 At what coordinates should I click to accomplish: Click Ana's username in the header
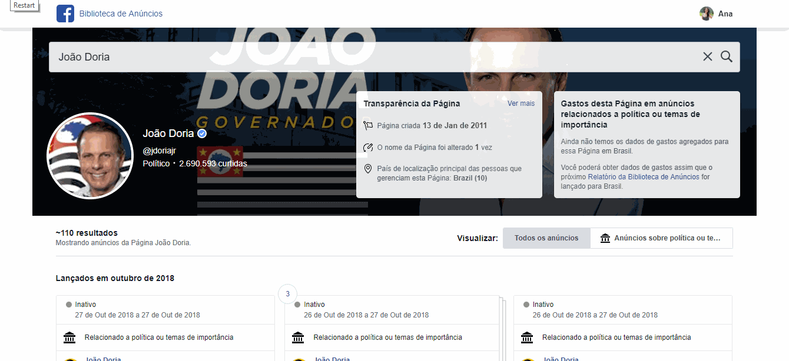point(725,14)
